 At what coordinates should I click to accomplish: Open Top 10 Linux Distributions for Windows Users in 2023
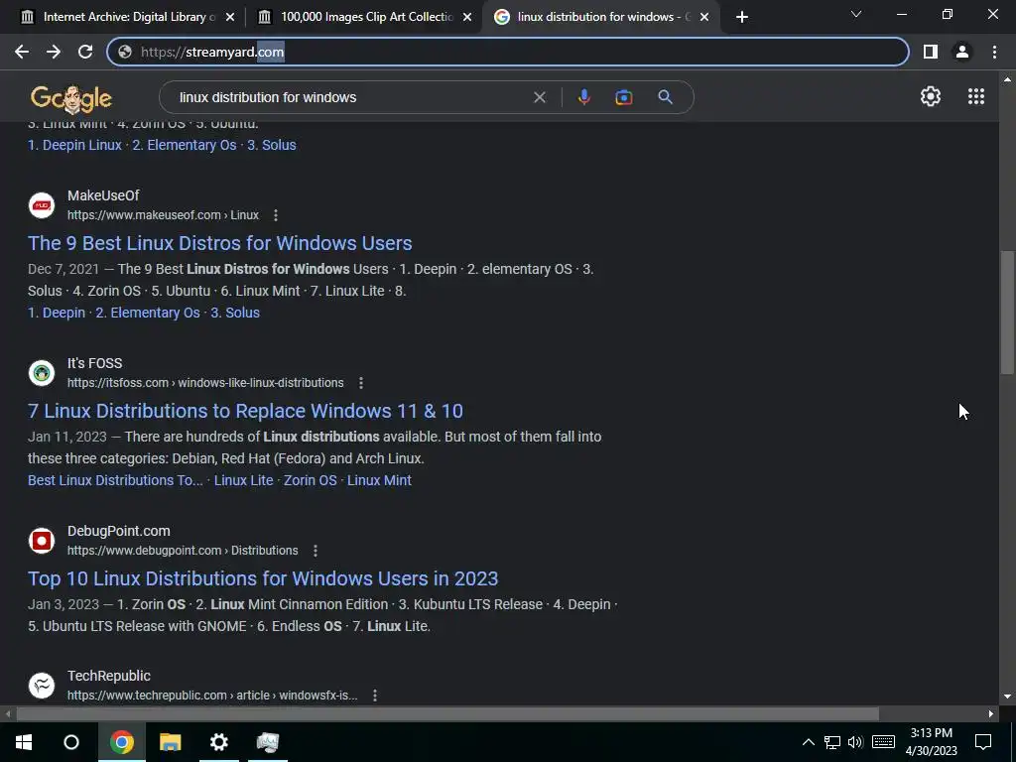(262, 578)
